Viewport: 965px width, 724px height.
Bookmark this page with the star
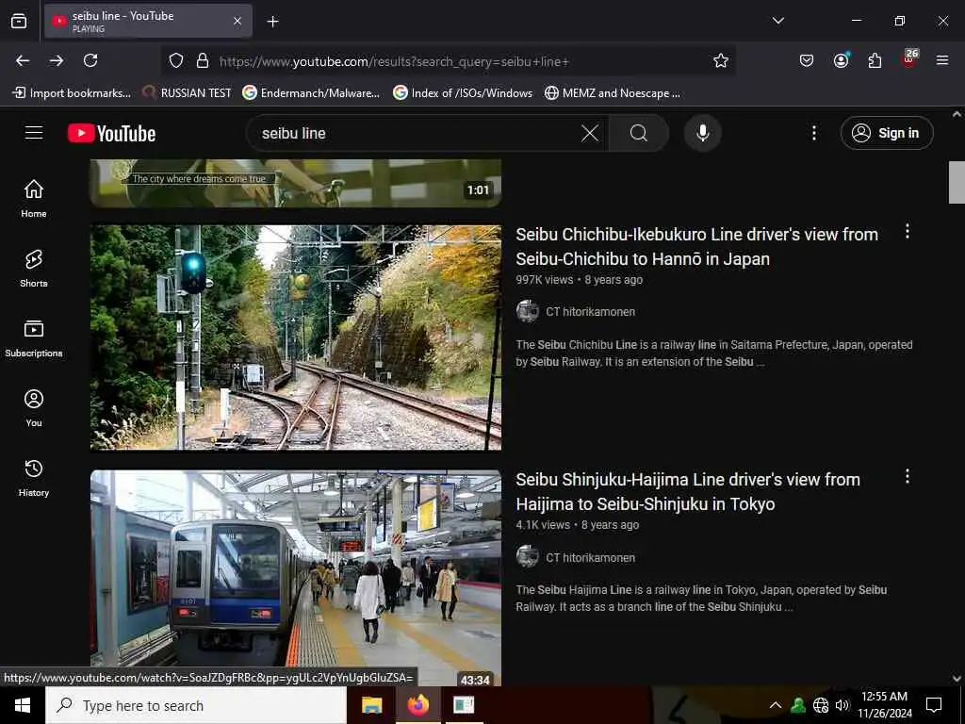(x=721, y=60)
